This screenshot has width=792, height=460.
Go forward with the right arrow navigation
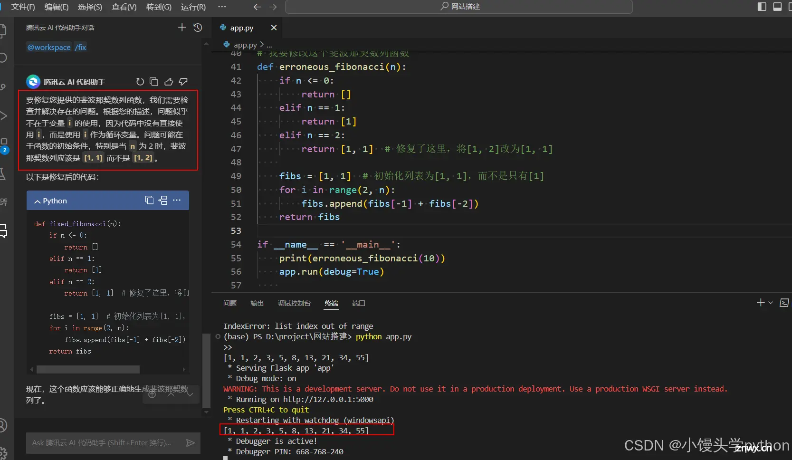click(273, 7)
